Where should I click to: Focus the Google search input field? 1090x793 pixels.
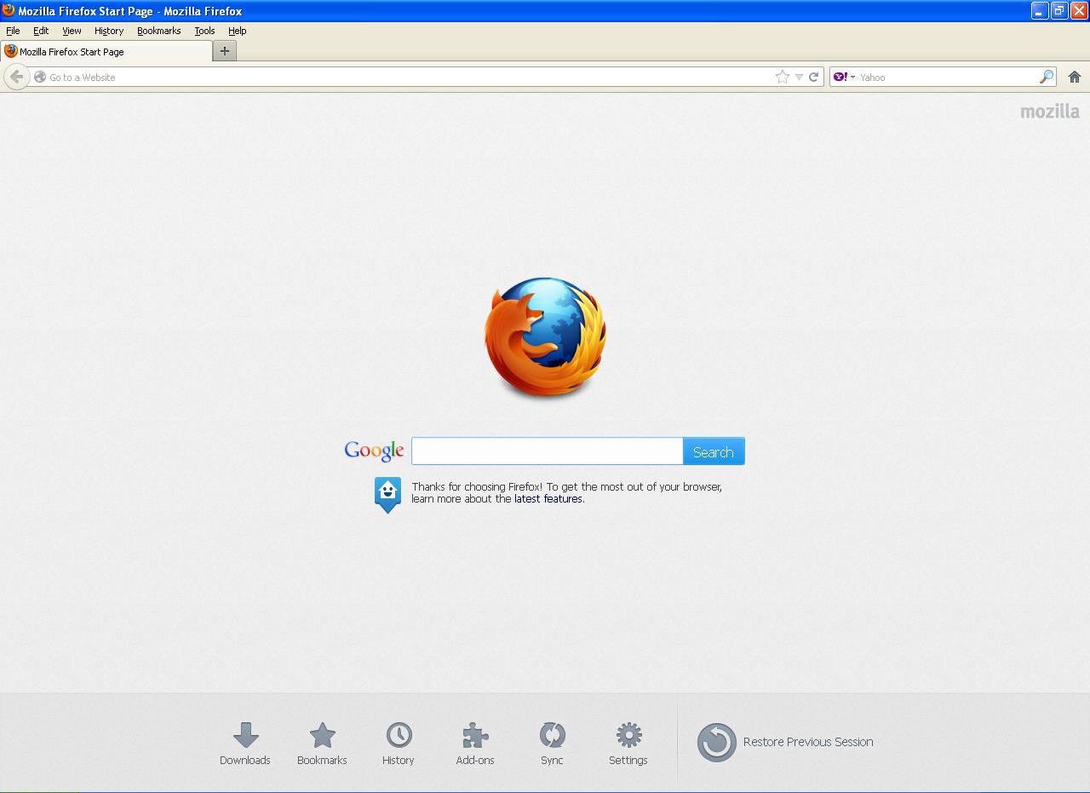tap(547, 451)
